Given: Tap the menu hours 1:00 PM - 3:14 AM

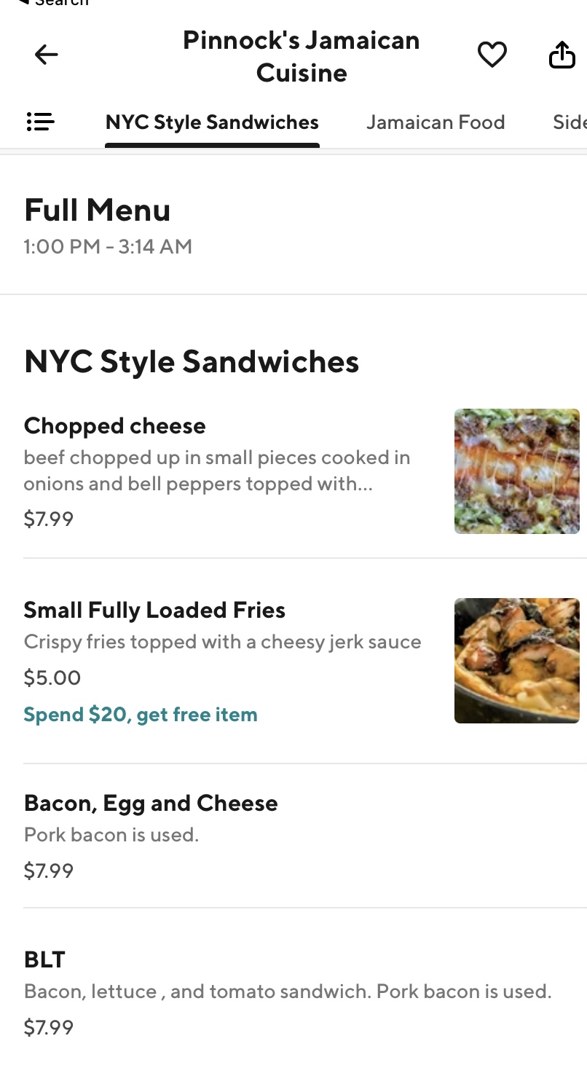Looking at the screenshot, I should [108, 247].
